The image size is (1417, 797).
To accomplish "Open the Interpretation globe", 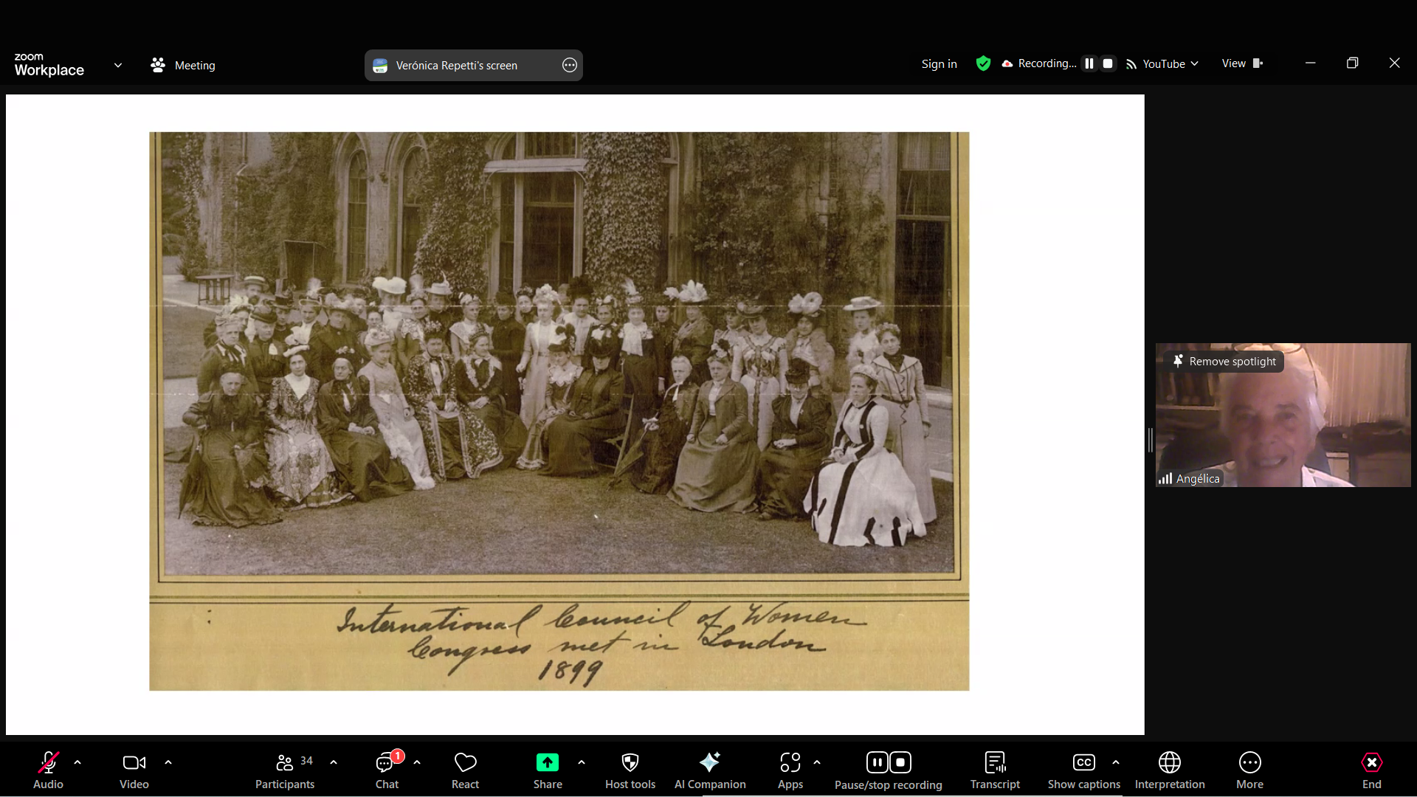I will [x=1169, y=770].
